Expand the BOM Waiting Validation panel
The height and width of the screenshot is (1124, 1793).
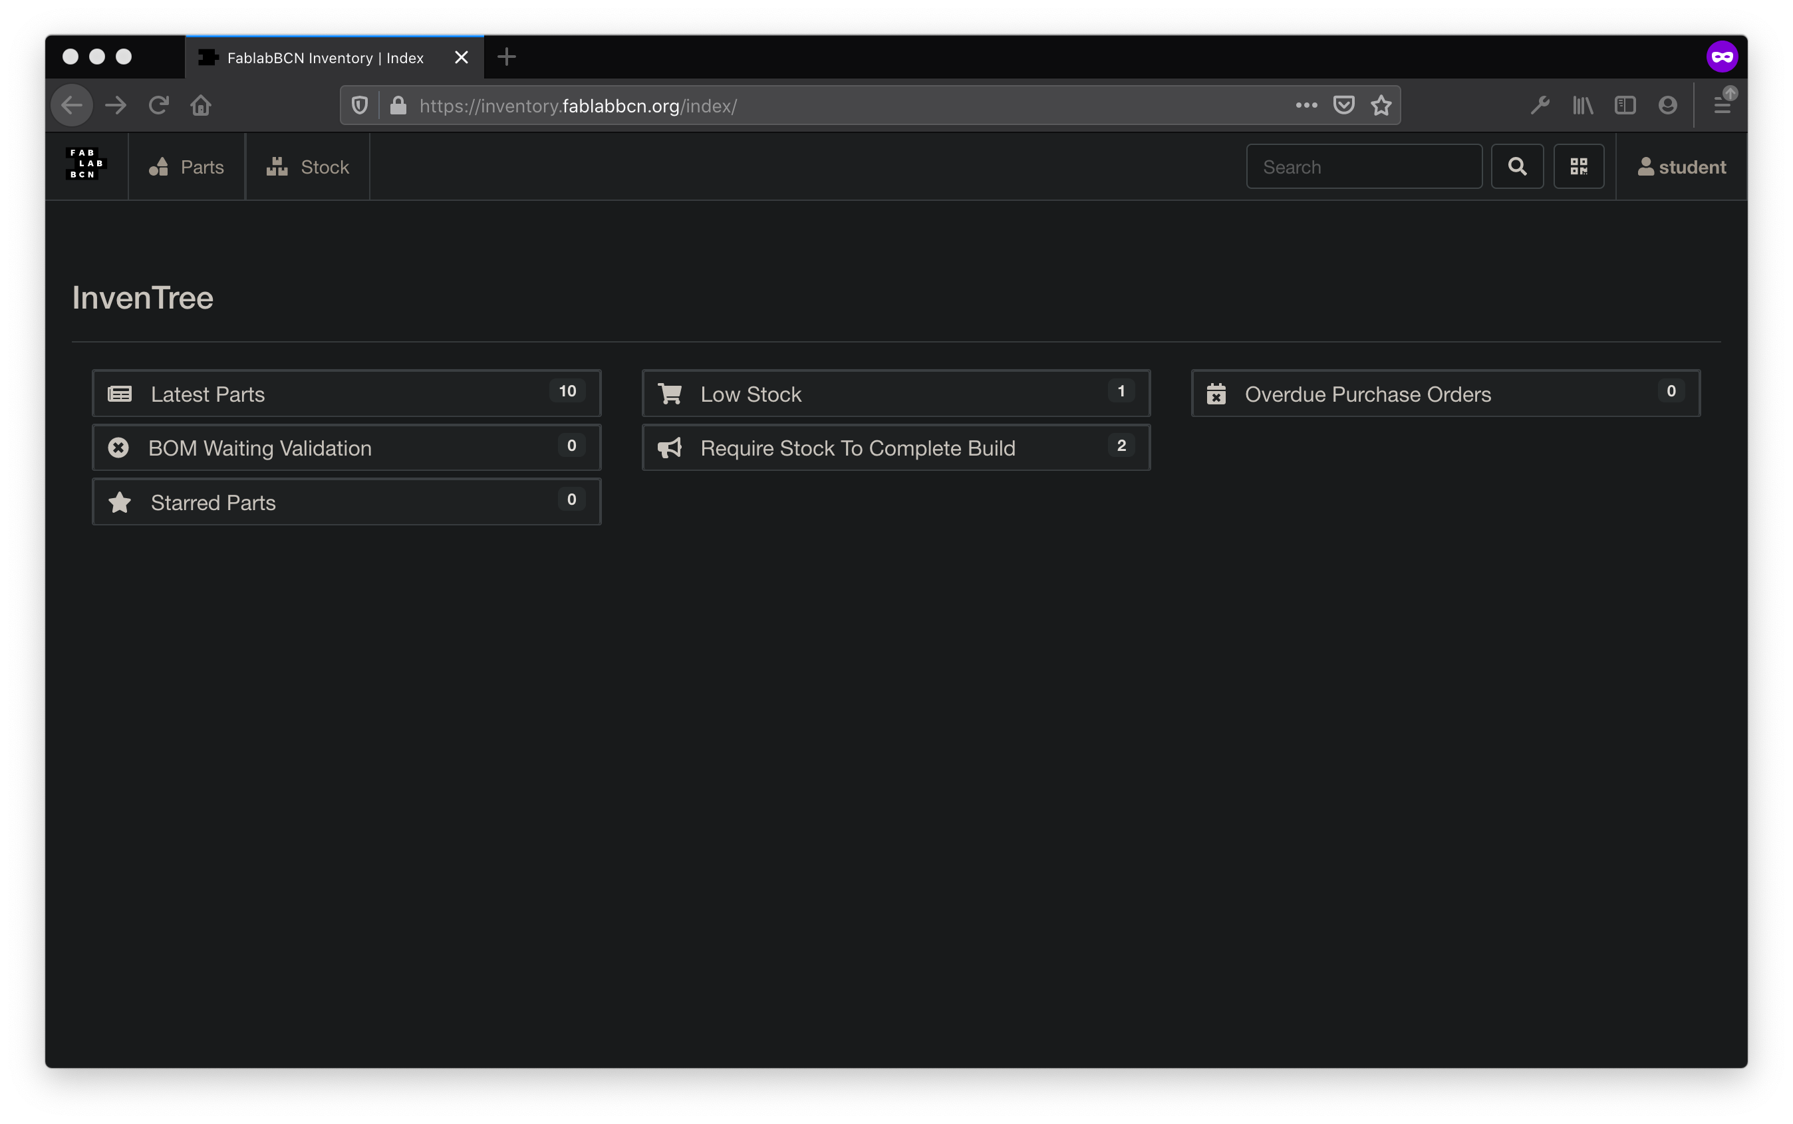click(346, 448)
